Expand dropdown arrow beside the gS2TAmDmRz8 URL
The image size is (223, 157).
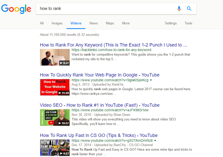coord(155,141)
